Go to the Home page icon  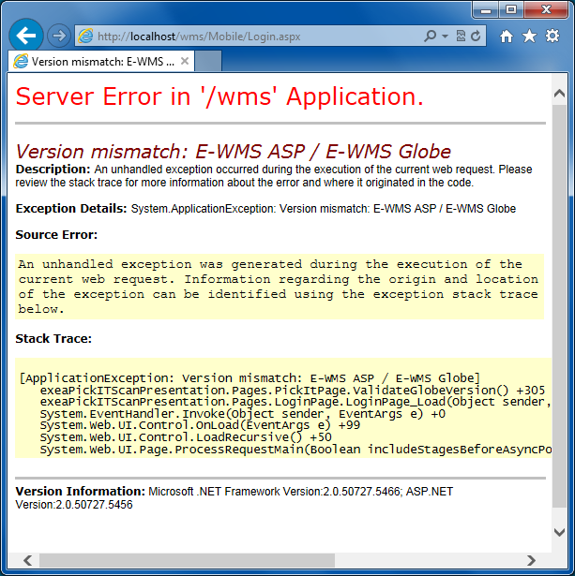tap(507, 37)
